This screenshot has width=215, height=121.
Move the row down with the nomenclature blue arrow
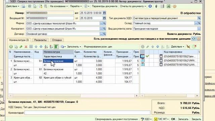pos(41,47)
